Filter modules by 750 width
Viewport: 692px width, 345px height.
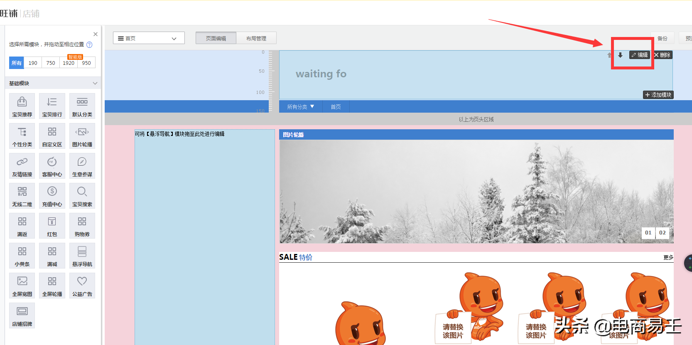51,63
